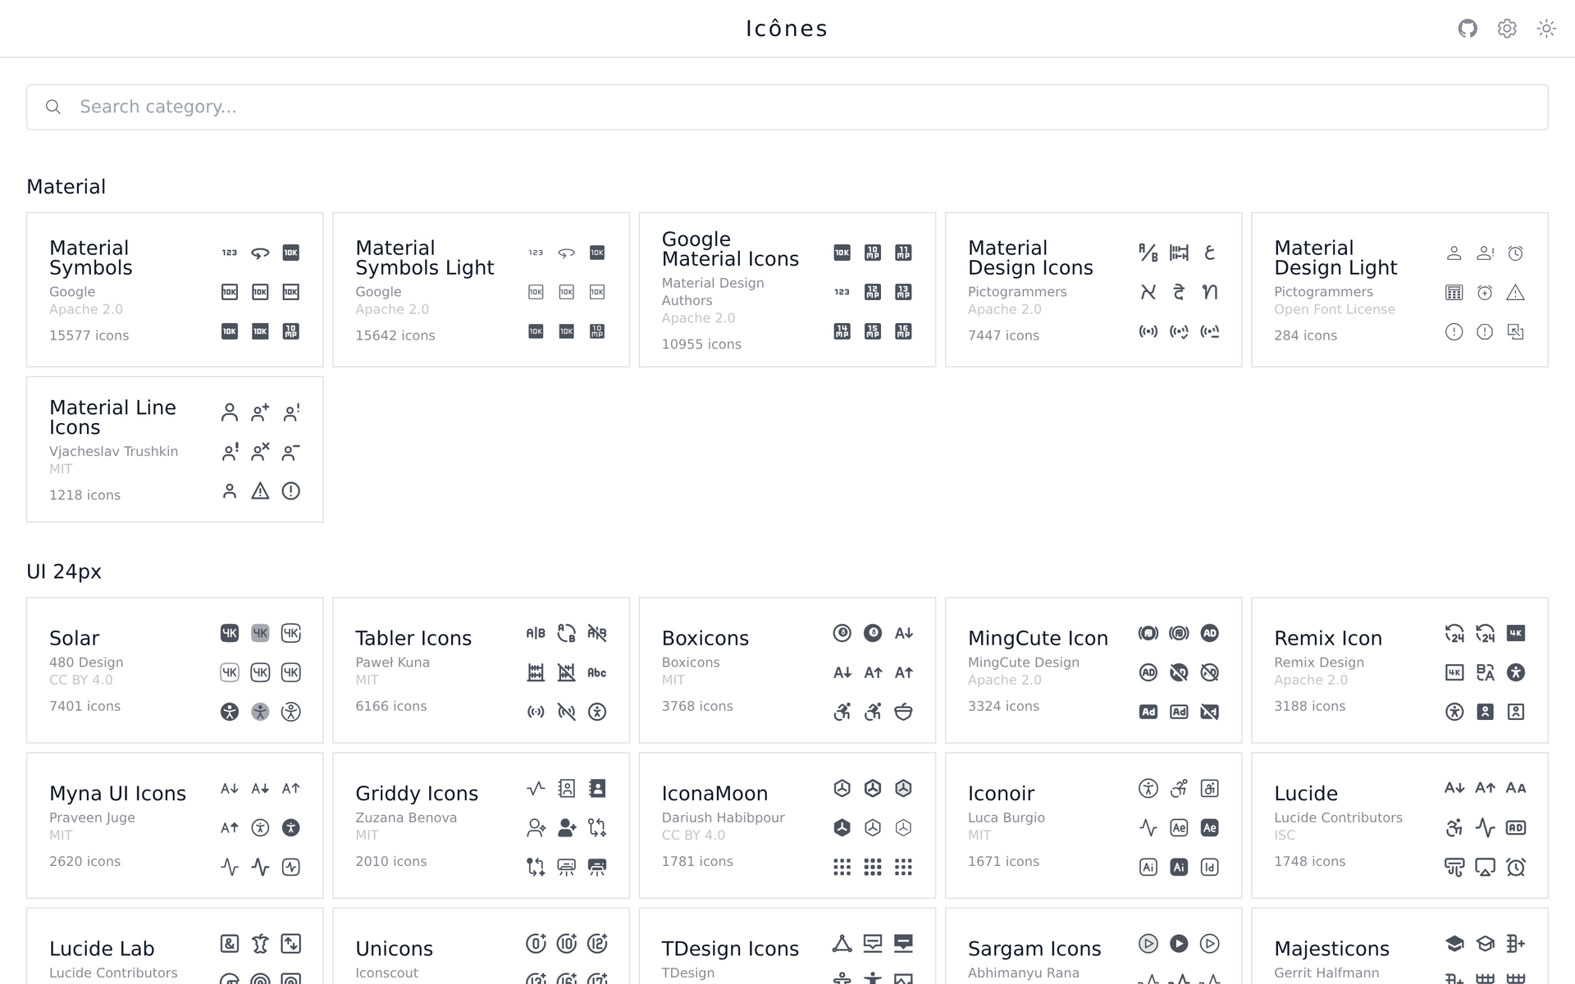Open the GitHub repository icon

[x=1468, y=29]
